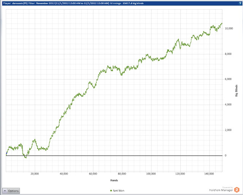Click the 60,000 hands axis label

[93, 174]
